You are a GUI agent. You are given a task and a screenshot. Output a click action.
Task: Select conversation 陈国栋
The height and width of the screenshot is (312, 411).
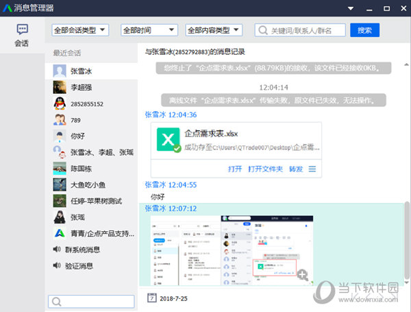92,169
